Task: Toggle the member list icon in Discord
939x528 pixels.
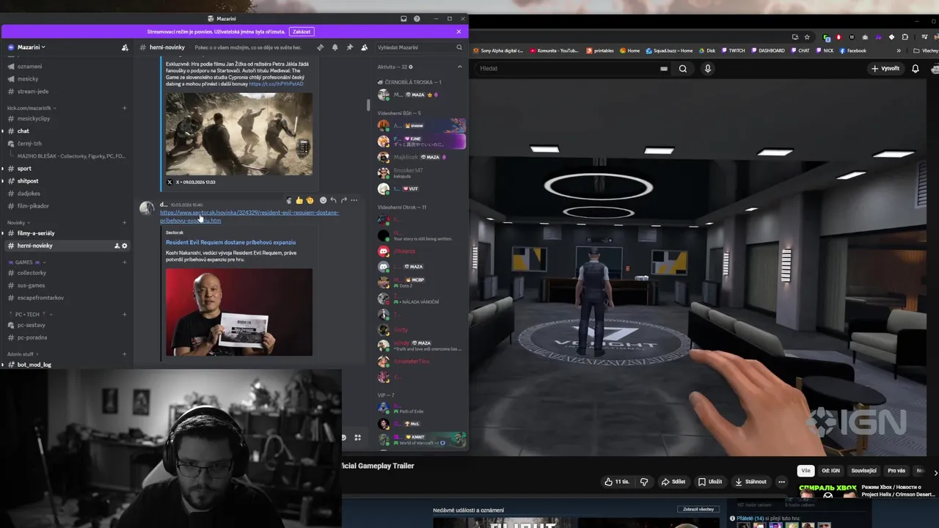Action: pos(364,47)
